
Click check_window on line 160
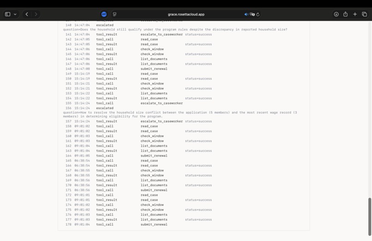152,136
